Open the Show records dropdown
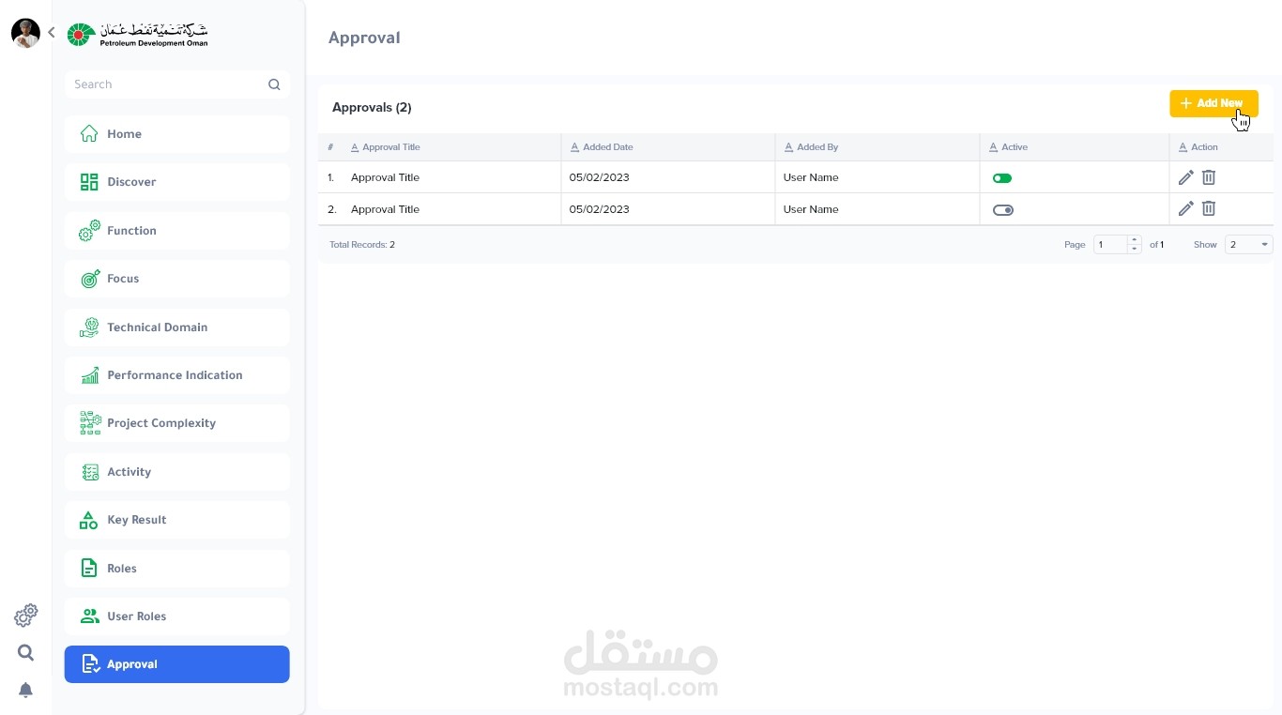Screen dimensions: 1282x715 (1249, 245)
